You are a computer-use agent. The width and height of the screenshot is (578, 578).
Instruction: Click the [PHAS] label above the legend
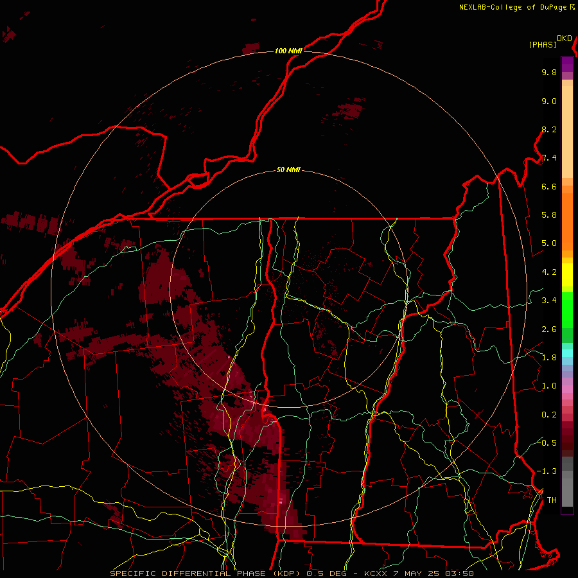point(543,44)
